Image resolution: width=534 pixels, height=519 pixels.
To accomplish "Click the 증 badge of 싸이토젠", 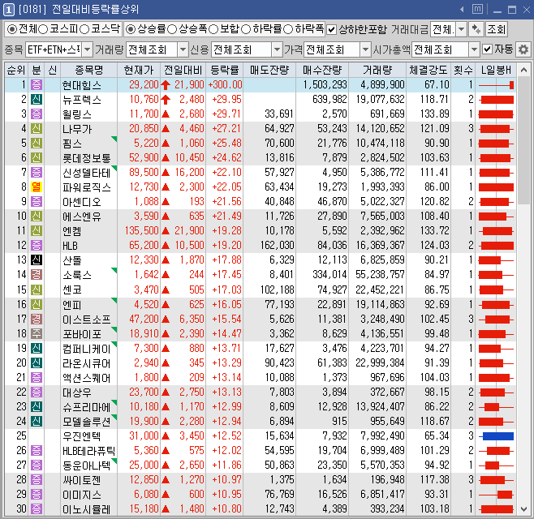I will click(x=37, y=479).
